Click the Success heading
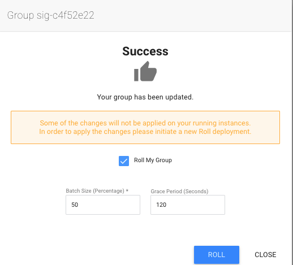 click(145, 51)
